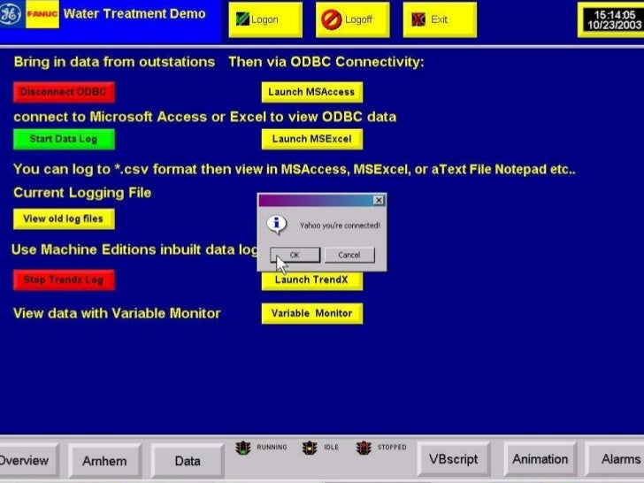
Task: Click the info icon in the dialog
Action: click(276, 225)
